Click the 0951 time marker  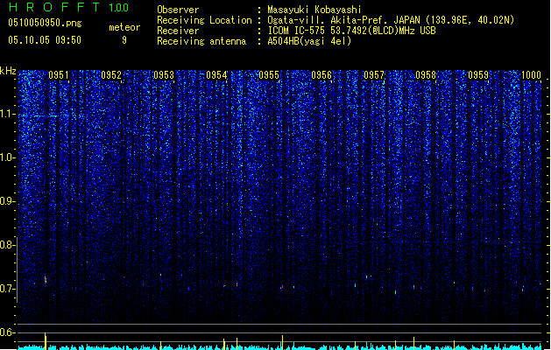(x=59, y=75)
